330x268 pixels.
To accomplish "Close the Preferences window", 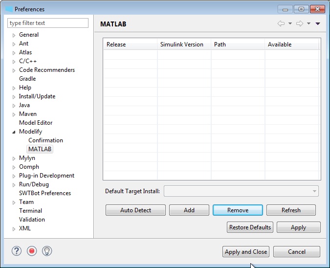I will click(317, 9).
